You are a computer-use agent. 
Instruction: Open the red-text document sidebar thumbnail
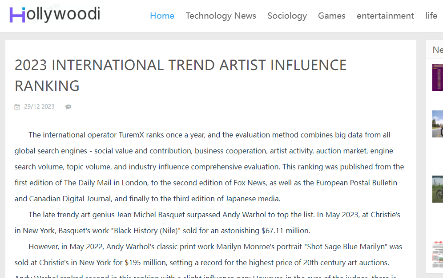pos(438,255)
